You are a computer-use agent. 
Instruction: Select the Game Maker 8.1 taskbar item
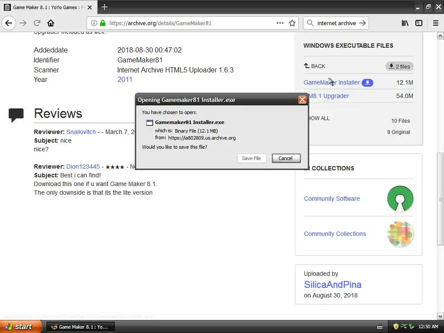80,327
